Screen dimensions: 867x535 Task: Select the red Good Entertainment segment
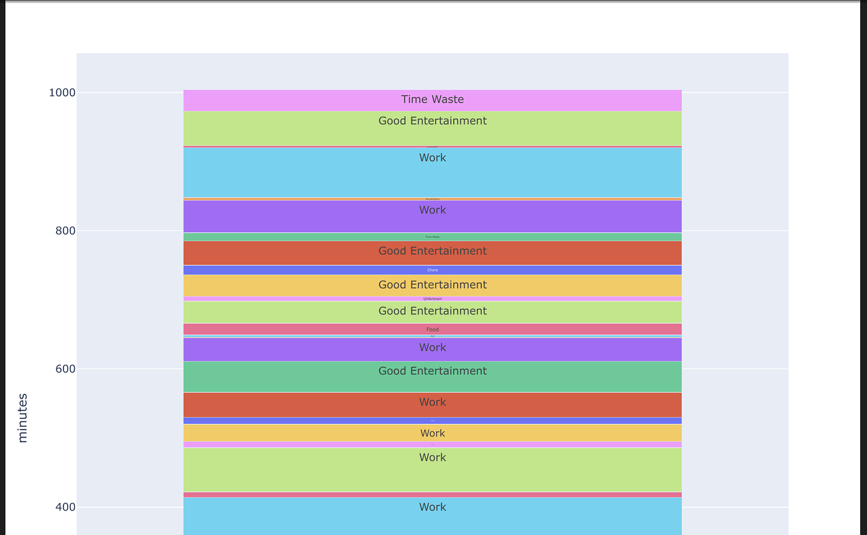pos(432,251)
